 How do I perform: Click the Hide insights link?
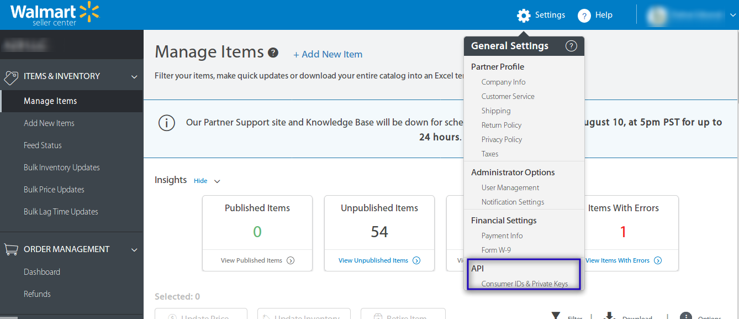click(x=200, y=181)
